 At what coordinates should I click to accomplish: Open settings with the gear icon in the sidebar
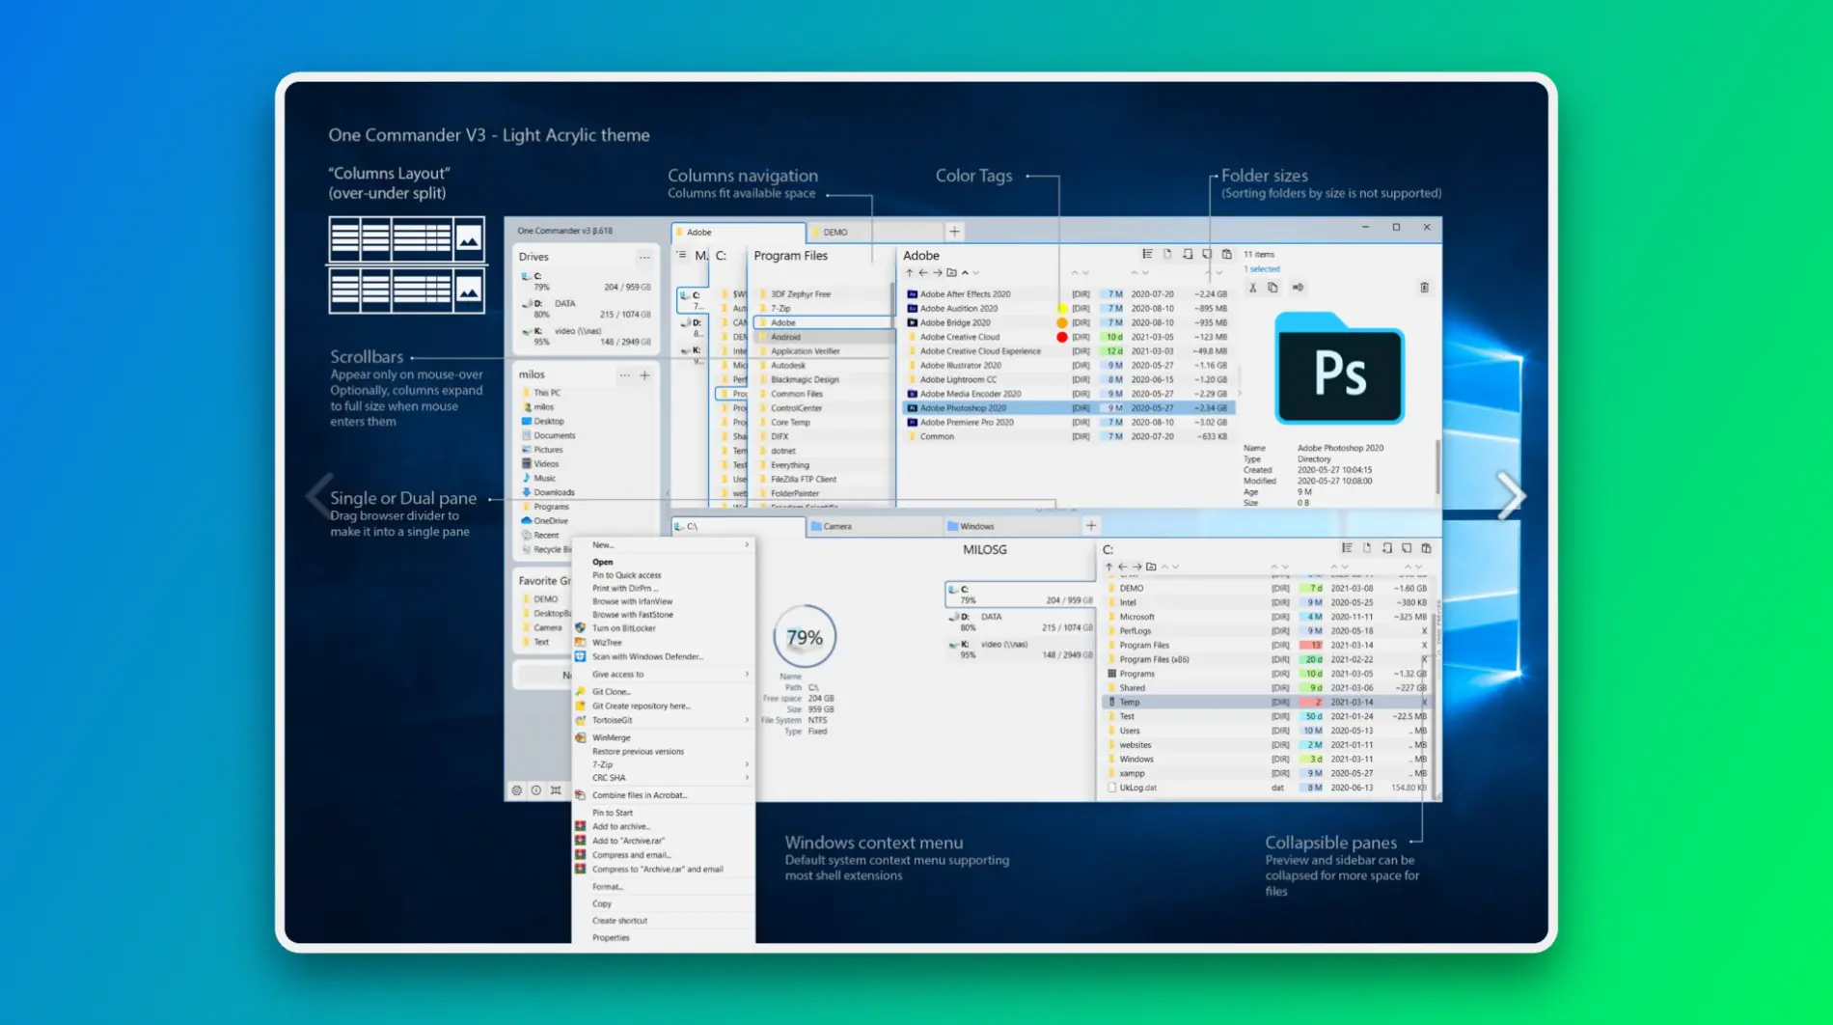click(517, 790)
